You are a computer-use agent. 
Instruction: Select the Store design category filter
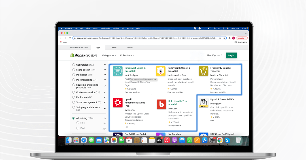[74, 70]
